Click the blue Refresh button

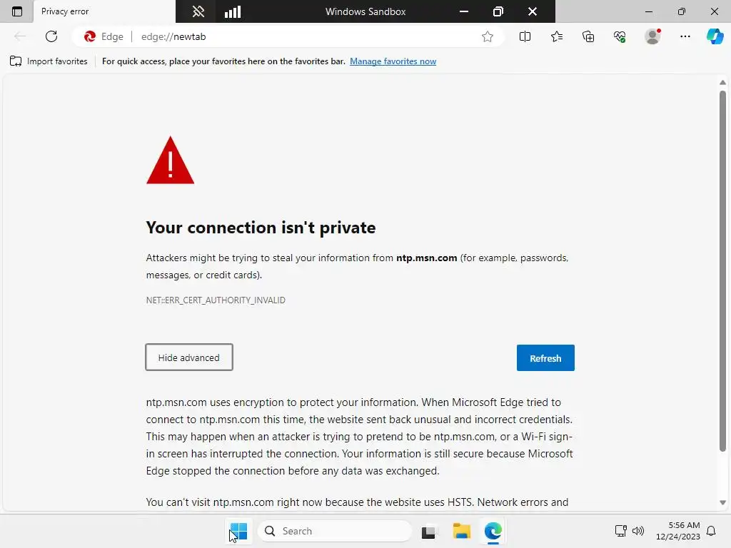[545, 358]
